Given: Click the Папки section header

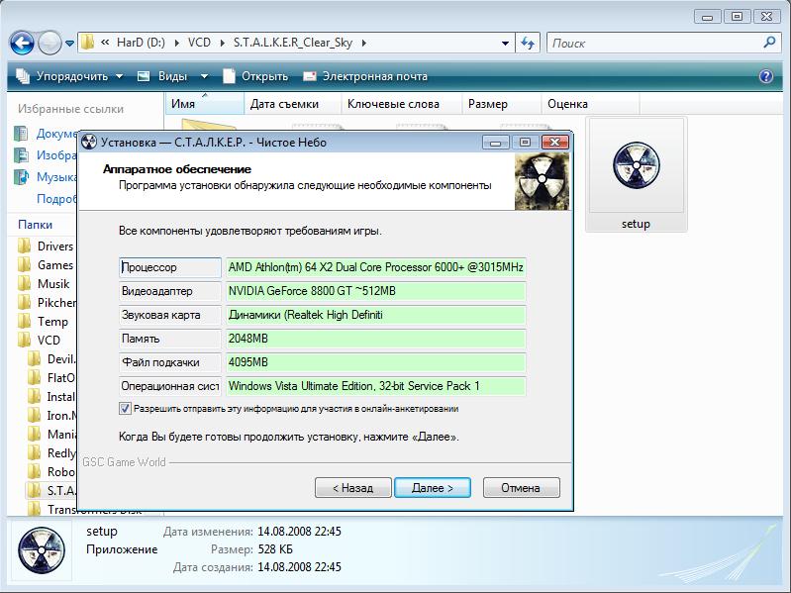Looking at the screenshot, I should point(35,225).
